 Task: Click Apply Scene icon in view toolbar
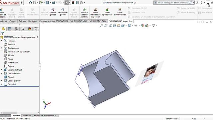coord(147,25)
